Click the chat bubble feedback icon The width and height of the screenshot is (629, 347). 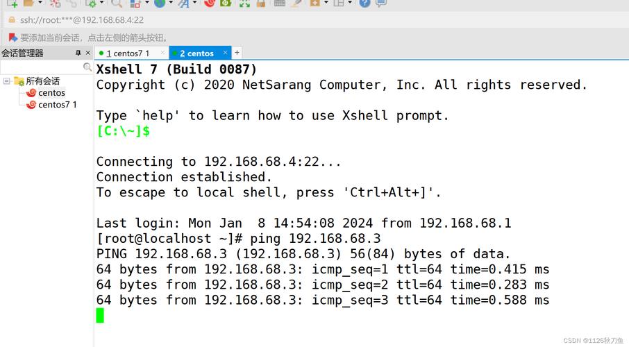pyautogui.click(x=381, y=3)
